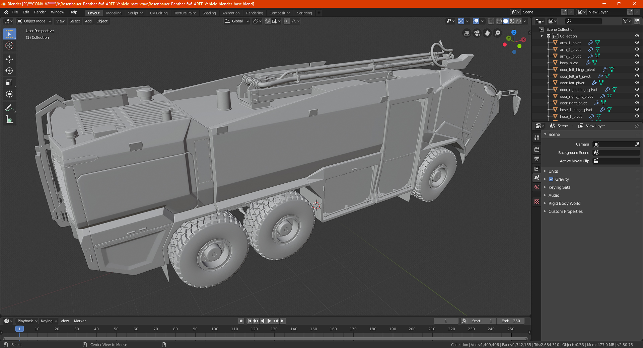Open the viewport Object menu
The height and width of the screenshot is (348, 643).
102,21
